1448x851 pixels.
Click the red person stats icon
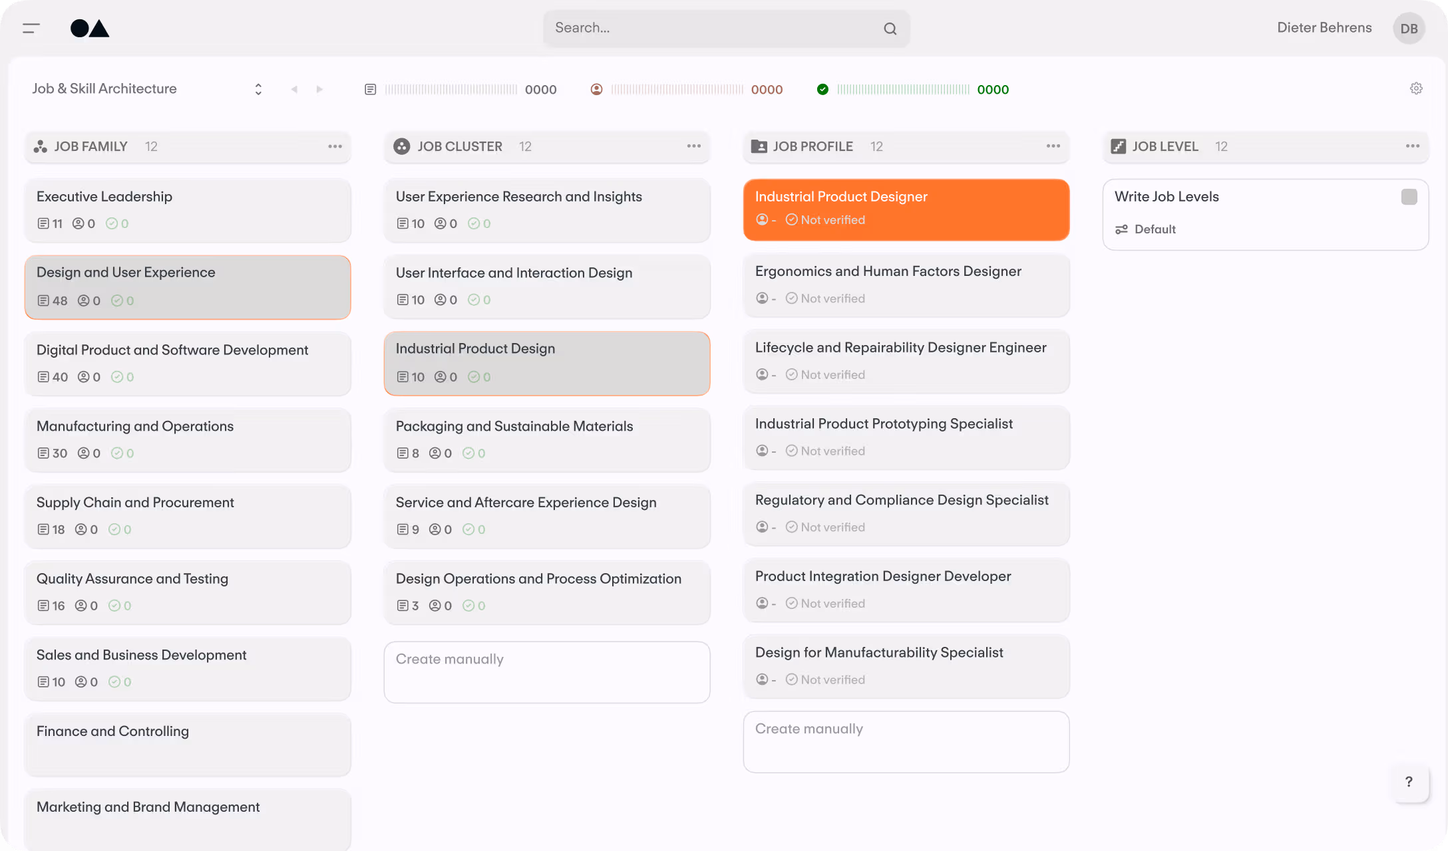pos(596,89)
